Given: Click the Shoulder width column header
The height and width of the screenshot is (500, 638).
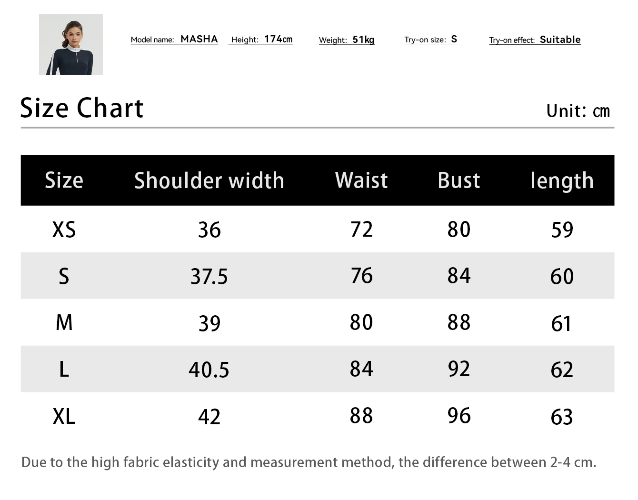Looking at the screenshot, I should pos(209,180).
